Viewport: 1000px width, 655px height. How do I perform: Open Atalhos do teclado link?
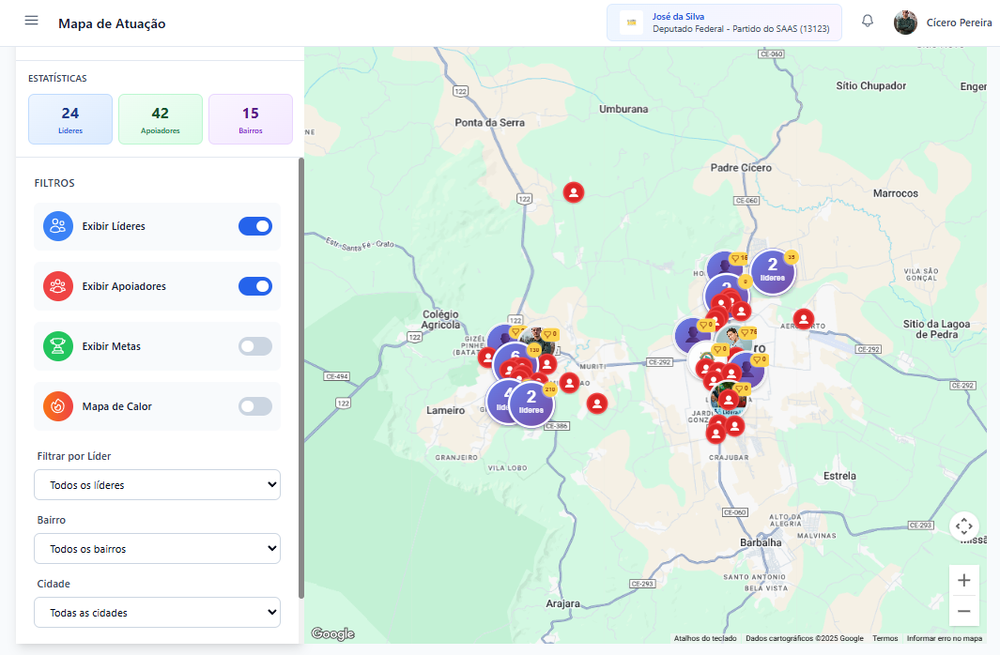(x=705, y=638)
